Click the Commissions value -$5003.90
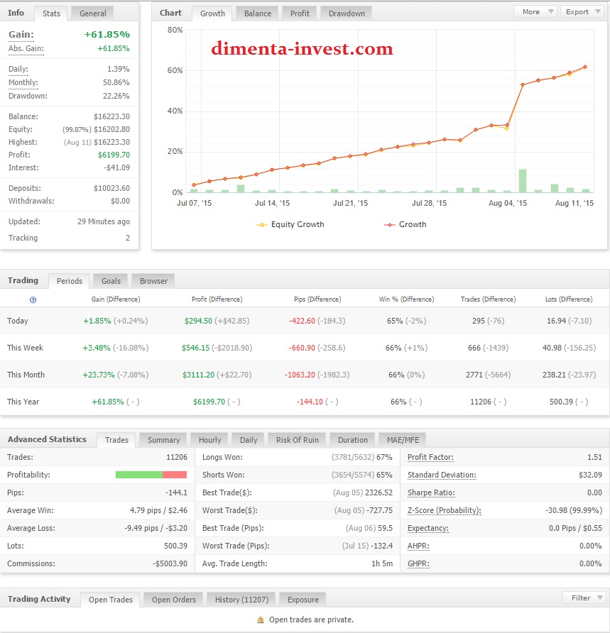This screenshot has width=610, height=633. pyautogui.click(x=170, y=563)
